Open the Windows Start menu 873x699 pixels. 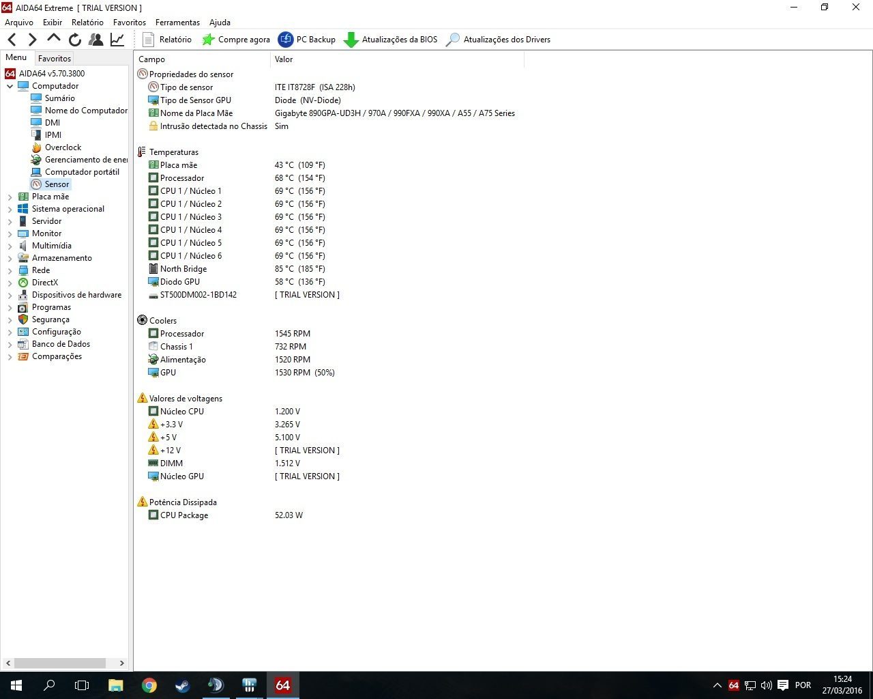[x=16, y=685]
